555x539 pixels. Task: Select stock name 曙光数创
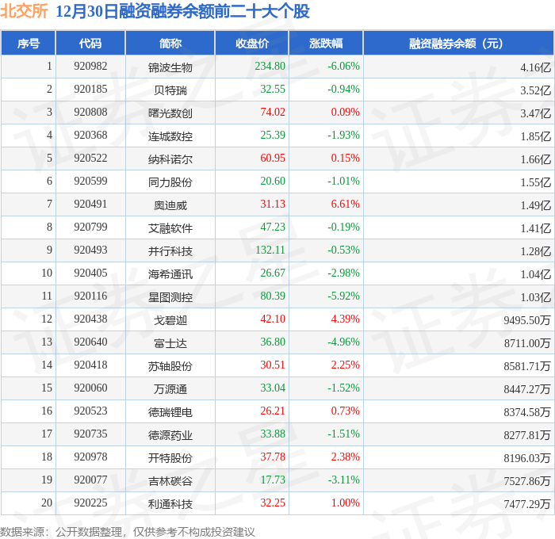tap(170, 113)
